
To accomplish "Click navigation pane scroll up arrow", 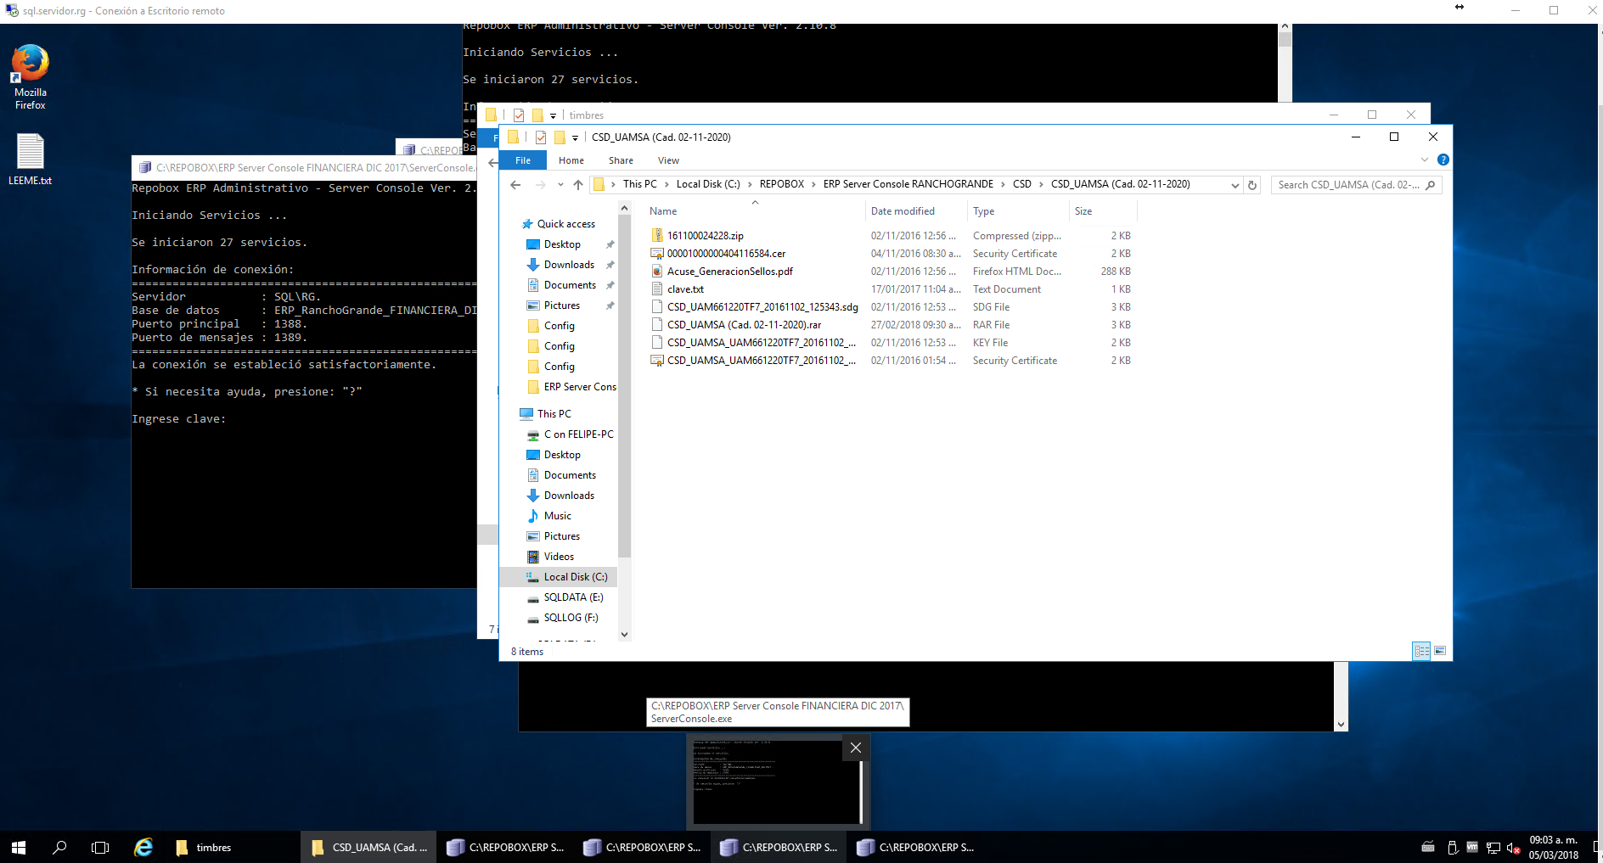I will click(625, 208).
